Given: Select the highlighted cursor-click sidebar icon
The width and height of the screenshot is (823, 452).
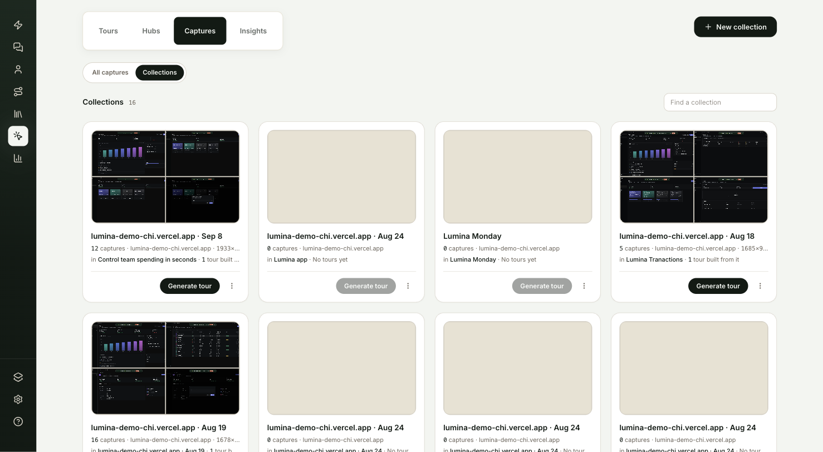Looking at the screenshot, I should pos(18,136).
